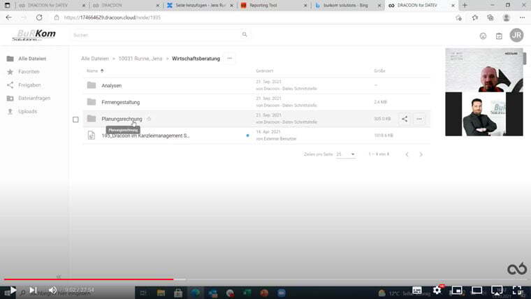The height and width of the screenshot is (299, 531).
Task: Open the more options next to Wirtschaftsberatung
Action: click(230, 58)
